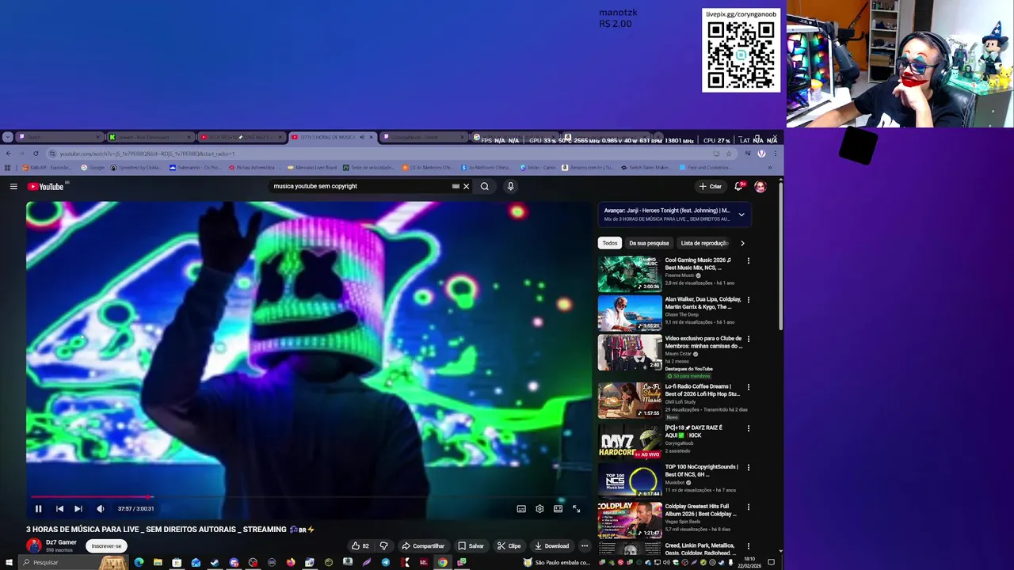
Task: Skip to the next video
Action: click(78, 508)
